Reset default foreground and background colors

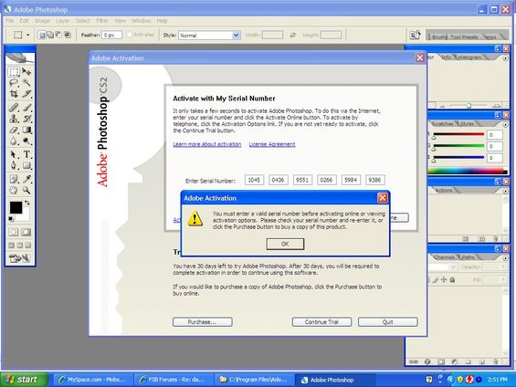coord(11,219)
